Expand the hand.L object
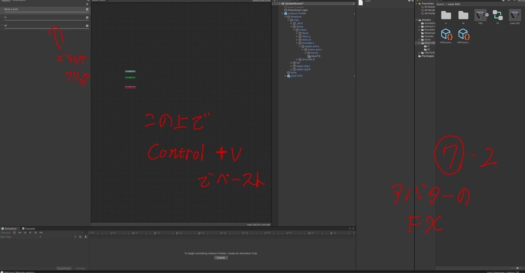Screen dimensions: 525x273 pos(306,53)
